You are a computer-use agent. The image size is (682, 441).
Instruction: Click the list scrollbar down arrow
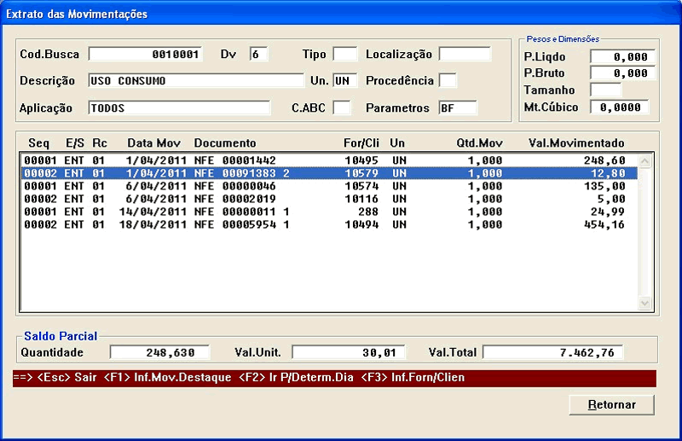pyautogui.click(x=644, y=303)
